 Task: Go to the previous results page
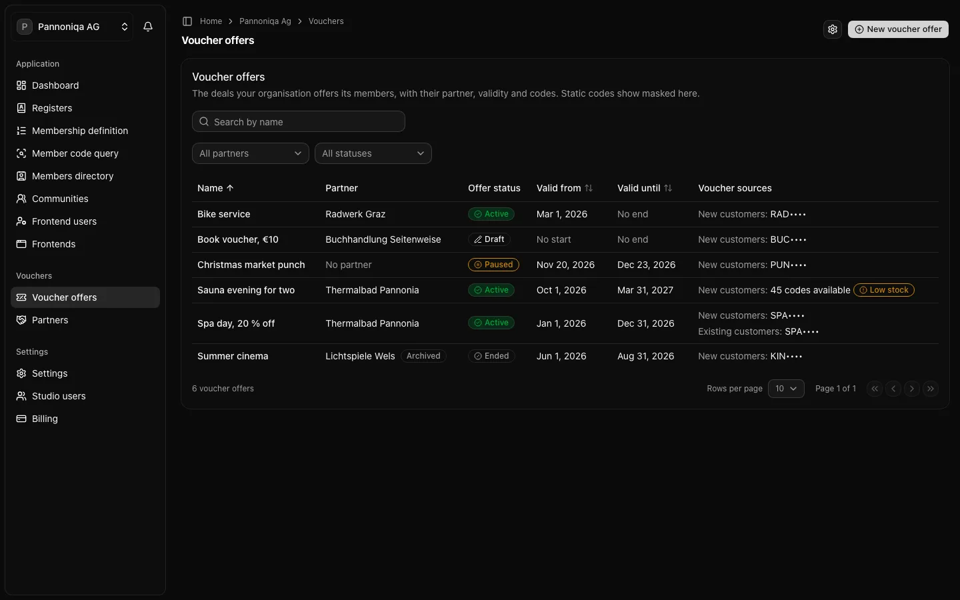(x=893, y=389)
